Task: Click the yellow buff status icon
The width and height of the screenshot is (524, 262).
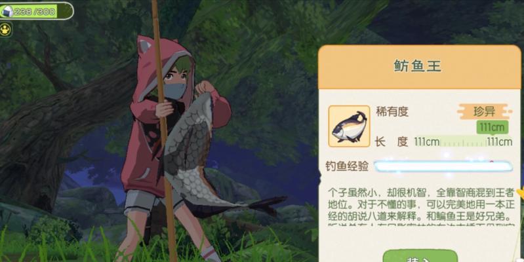Action: (6, 29)
